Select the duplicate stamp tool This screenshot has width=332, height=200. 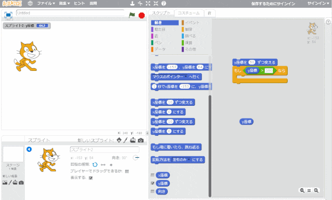(x=132, y=3)
